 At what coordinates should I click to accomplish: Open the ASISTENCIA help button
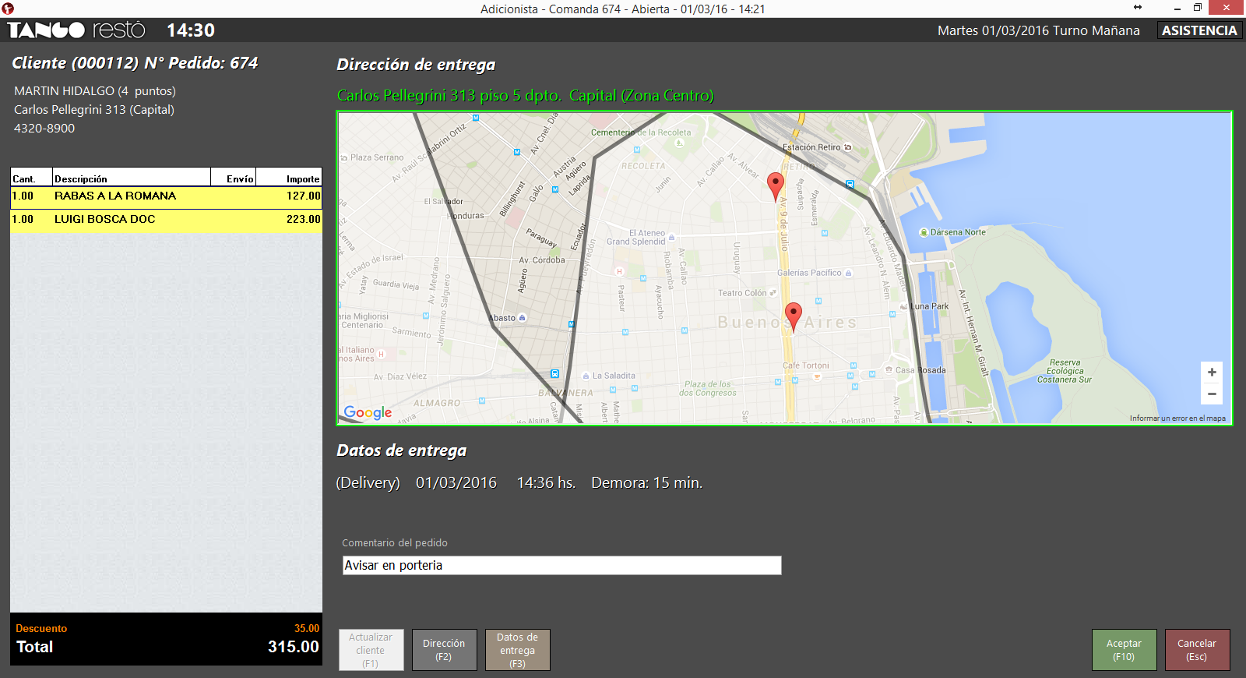1198,30
